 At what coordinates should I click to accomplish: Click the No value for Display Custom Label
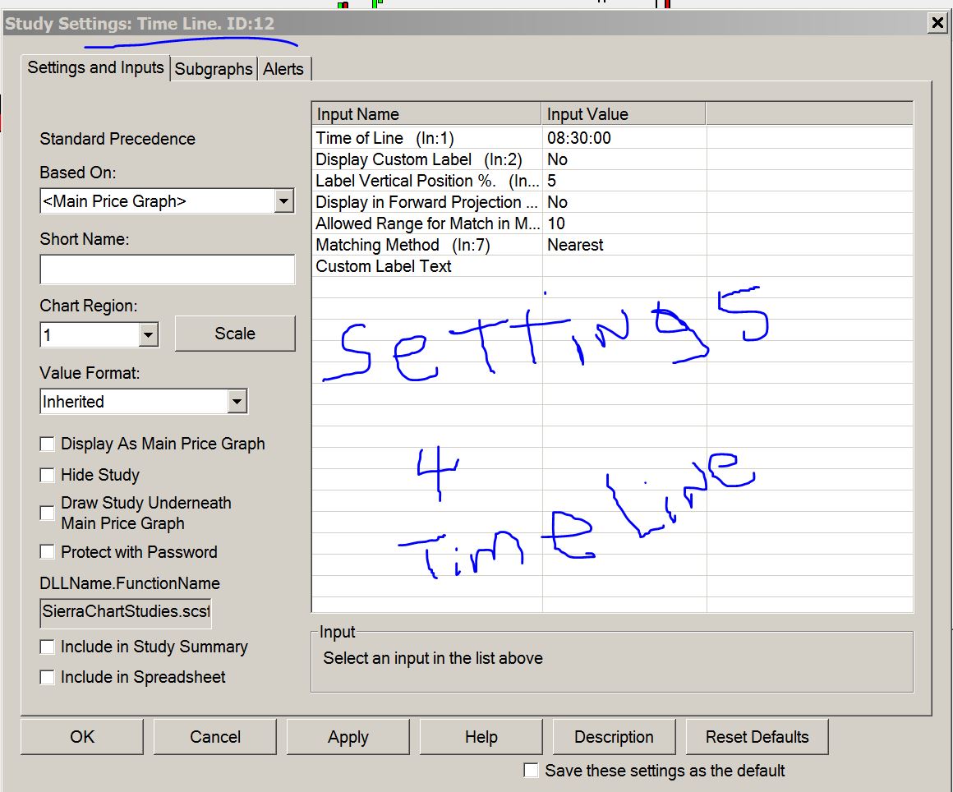tap(557, 159)
